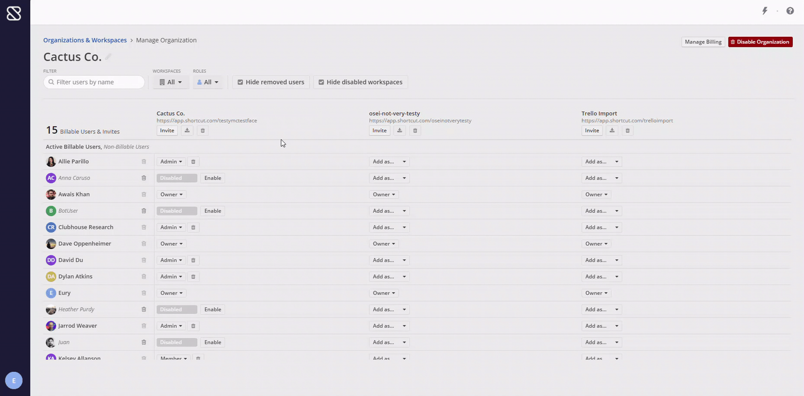The width and height of the screenshot is (804, 396).
Task: Open the Workspaces filter dropdown
Action: point(170,81)
